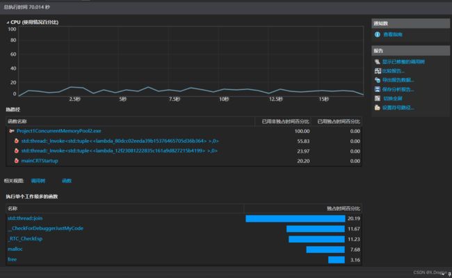Image resolution: width=452 pixels, height=278 pixels.
Task: Click the 100.00 inclusive percentage value
Action: (302, 132)
